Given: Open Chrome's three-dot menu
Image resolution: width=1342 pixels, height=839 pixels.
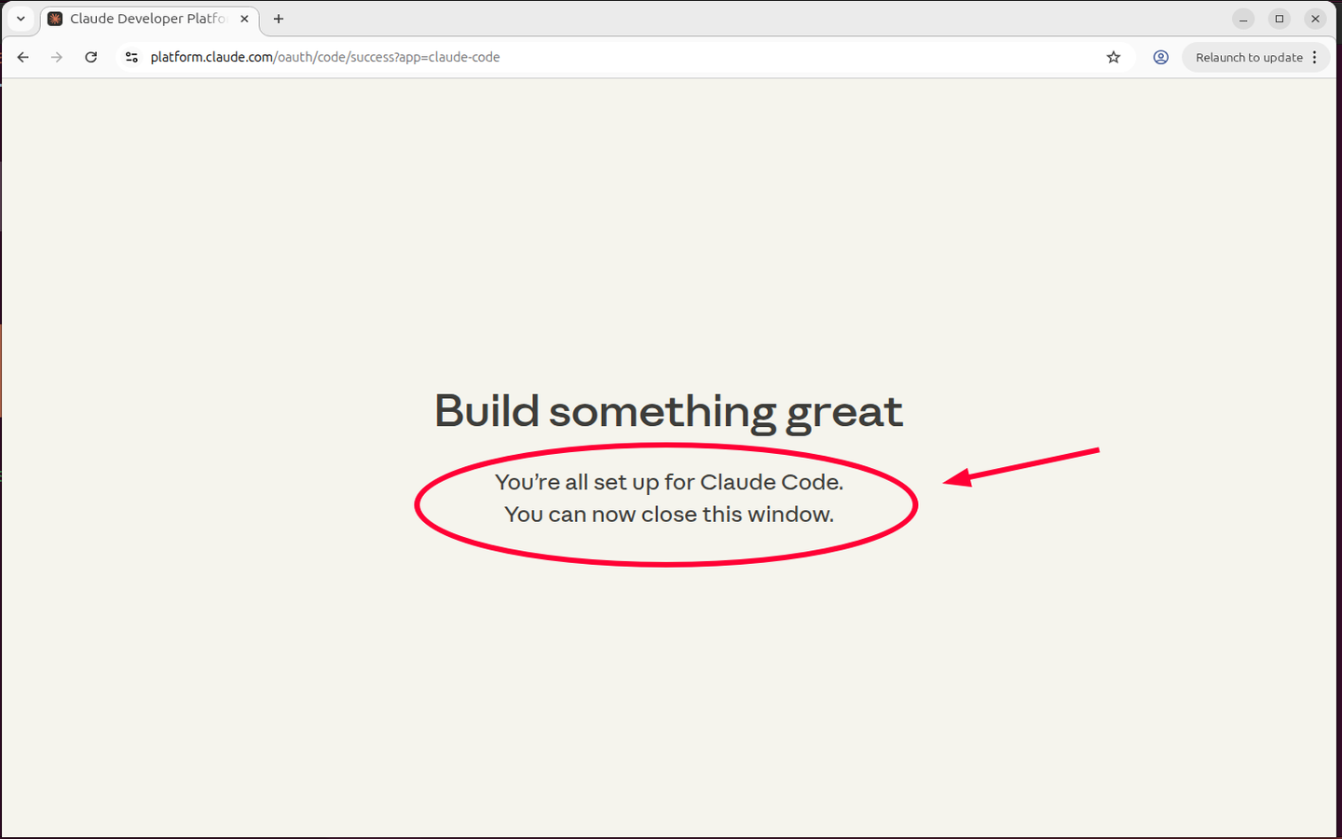Looking at the screenshot, I should (1315, 57).
